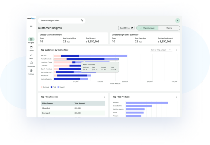This screenshot has height=145, width=210.
Task: Open the hamburger navigation menu
Action: tap(31, 27)
